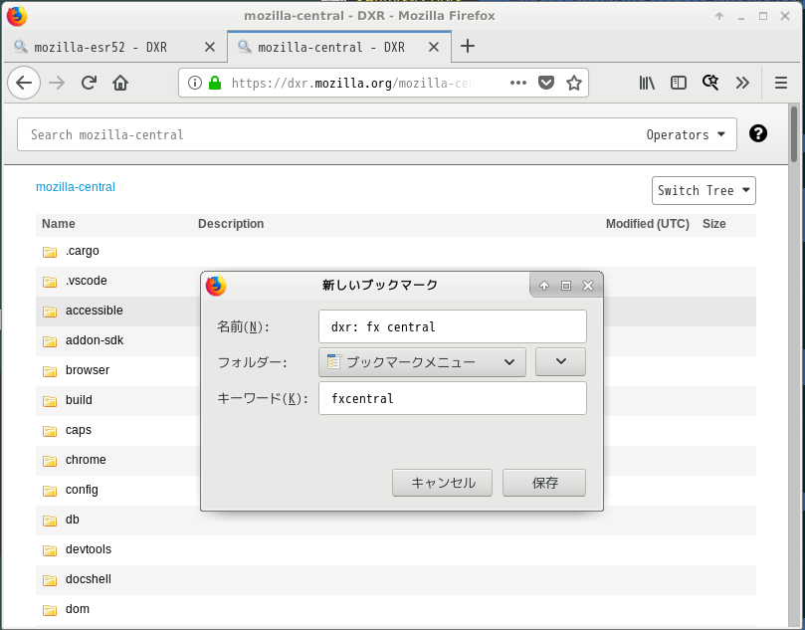Show sidebars icon
This screenshot has height=630, width=805.
[679, 83]
